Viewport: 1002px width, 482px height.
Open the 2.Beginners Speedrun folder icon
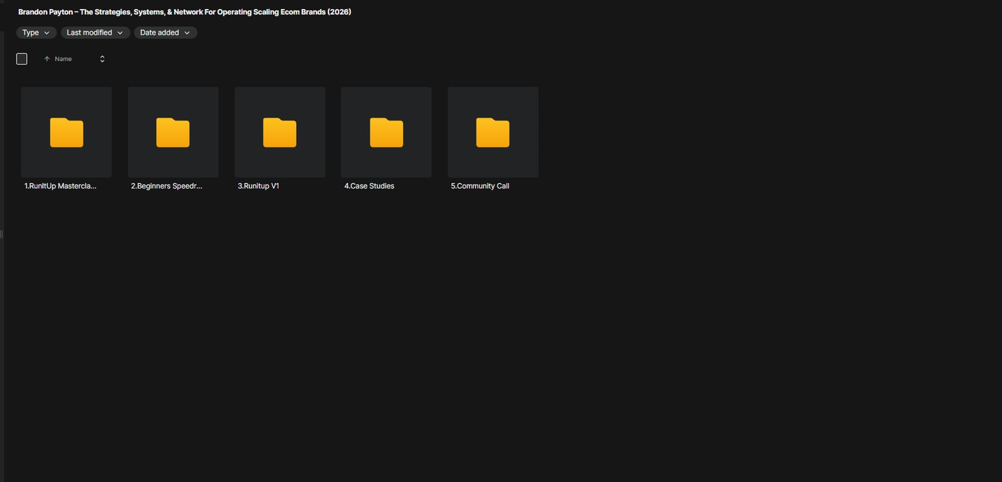point(173,132)
